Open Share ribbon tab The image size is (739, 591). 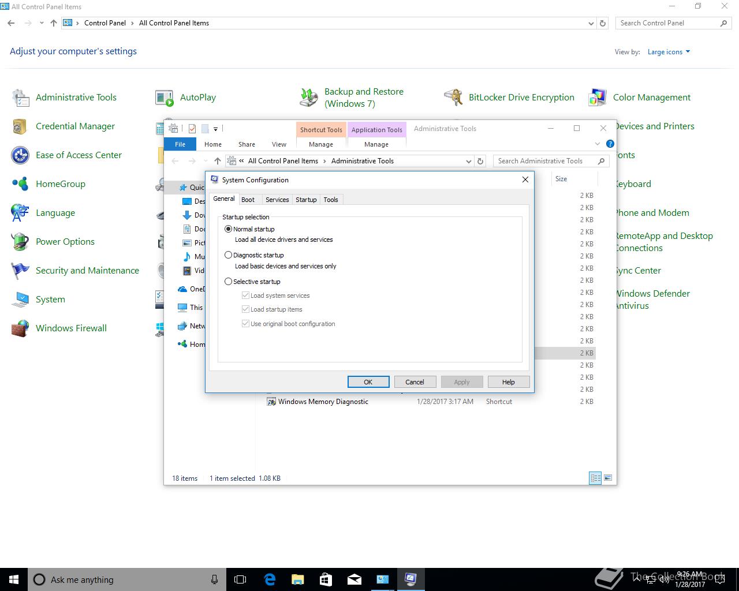point(247,144)
